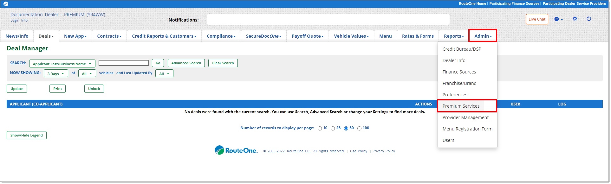Click the RouteOne logo icon in top bar

6,4
